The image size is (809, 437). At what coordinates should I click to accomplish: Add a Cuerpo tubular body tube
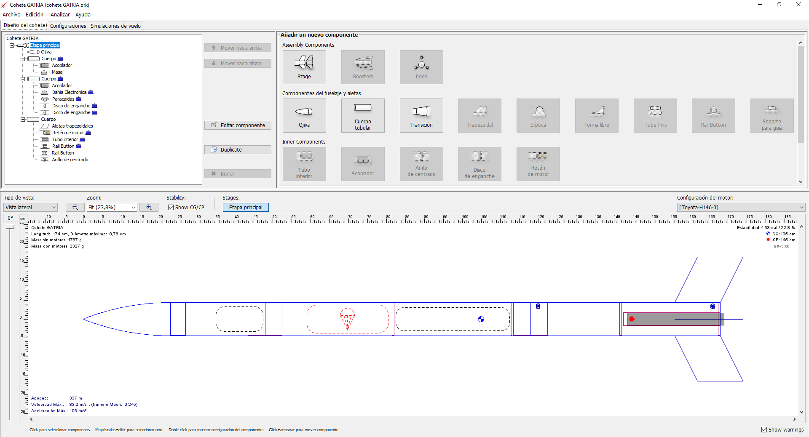point(362,115)
